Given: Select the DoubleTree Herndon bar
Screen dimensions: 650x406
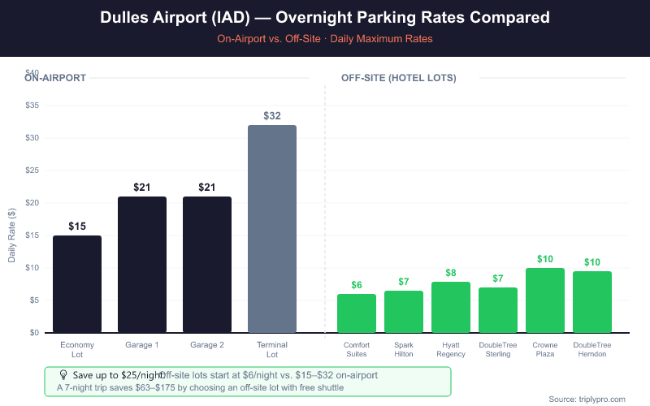Looking at the screenshot, I should 592,302.
